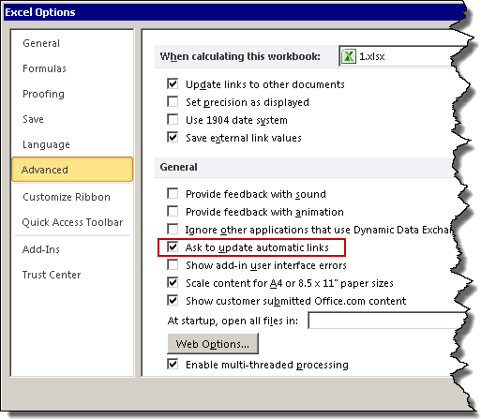Enable Show add-in user interface errors

(x=173, y=264)
